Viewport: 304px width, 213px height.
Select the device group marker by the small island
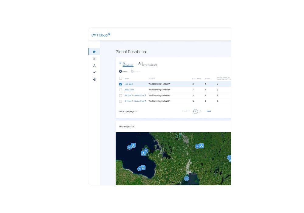pos(143,153)
